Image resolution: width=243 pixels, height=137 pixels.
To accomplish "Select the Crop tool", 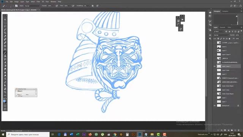I will tap(5, 33).
